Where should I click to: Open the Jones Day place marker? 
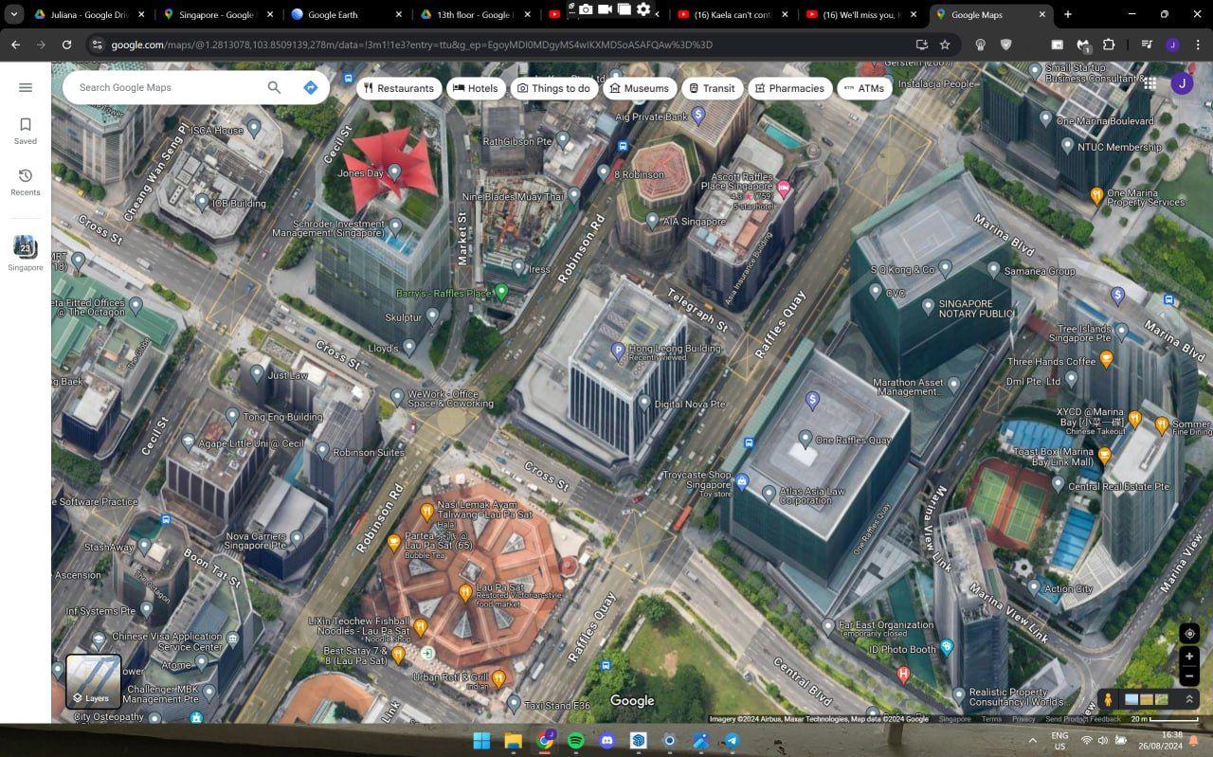pyautogui.click(x=394, y=172)
